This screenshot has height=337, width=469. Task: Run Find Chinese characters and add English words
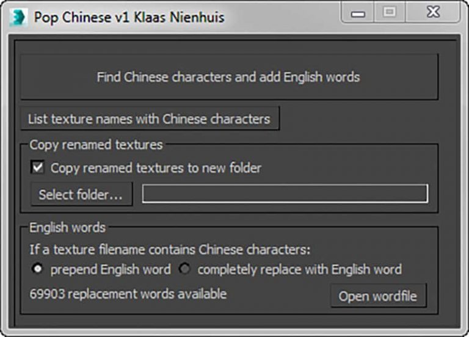[x=229, y=77]
